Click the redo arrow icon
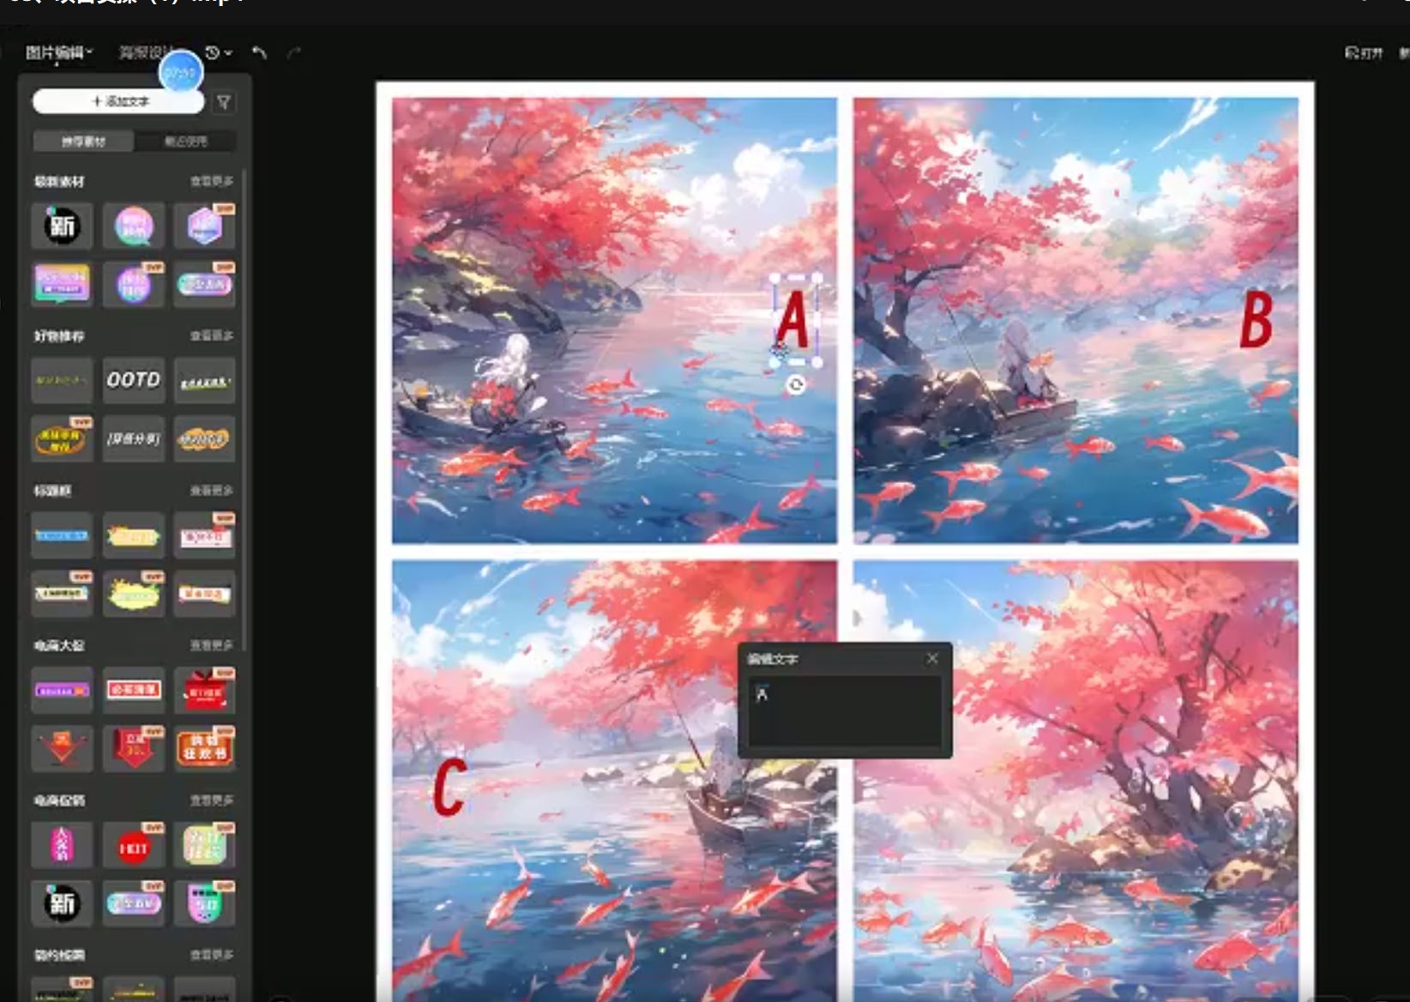 (293, 53)
